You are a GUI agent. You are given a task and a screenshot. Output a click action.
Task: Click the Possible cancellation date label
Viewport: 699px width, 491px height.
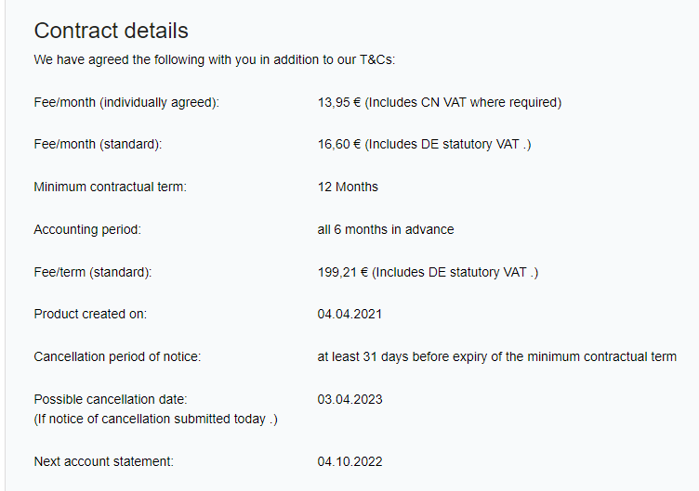click(x=111, y=400)
